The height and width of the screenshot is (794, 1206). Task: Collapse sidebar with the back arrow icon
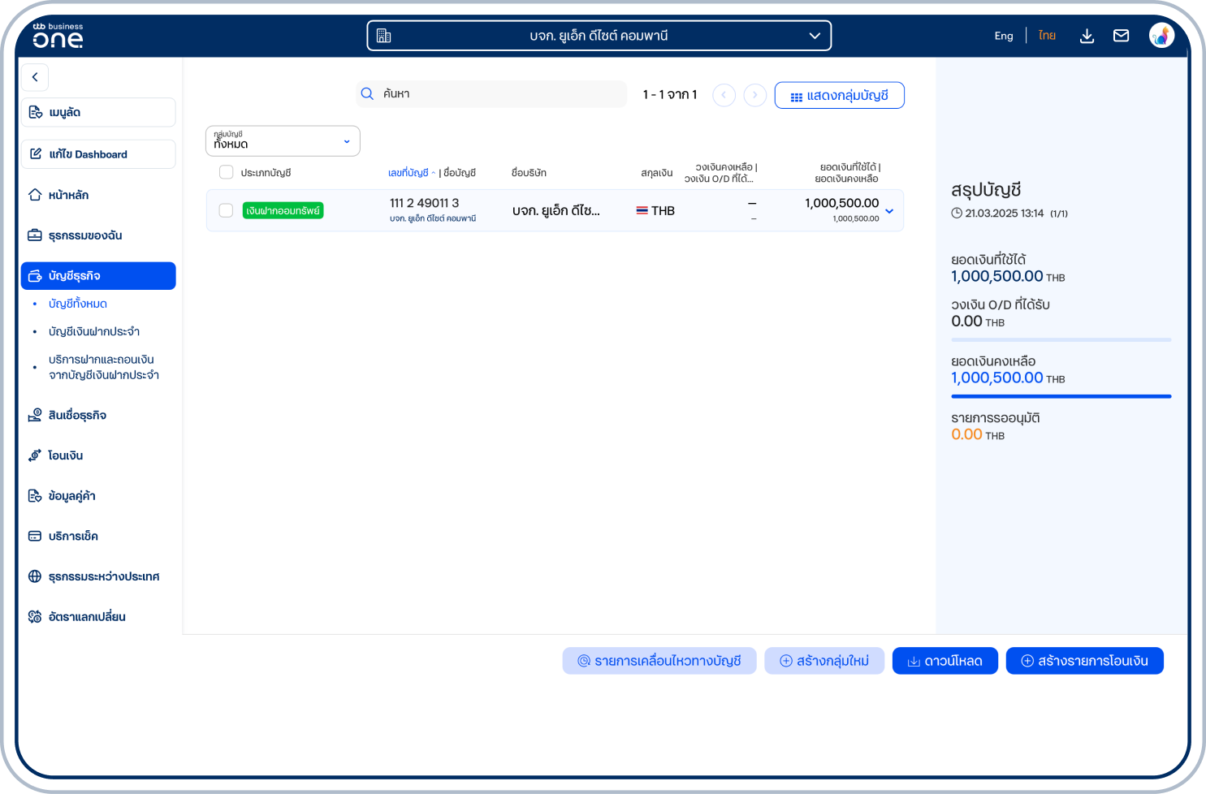(x=35, y=77)
